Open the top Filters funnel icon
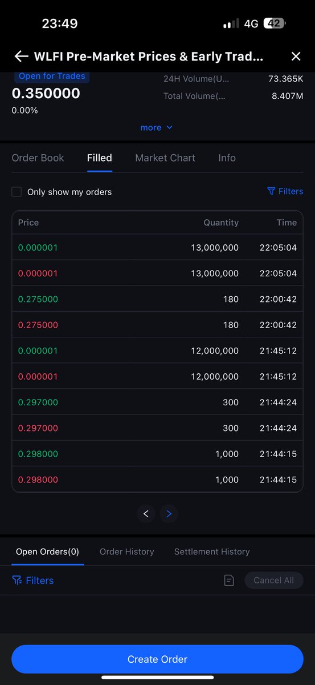 271,191
